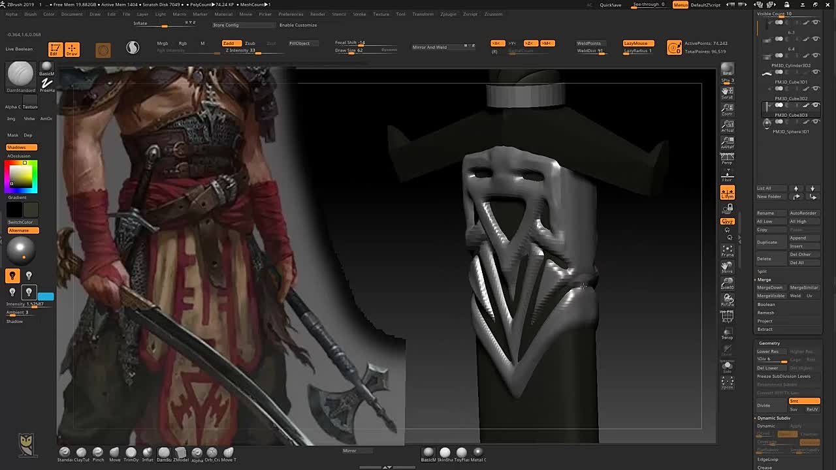Collapse the Dynamic Subdiv section
Viewport: 836px width, 470px height.
click(774, 418)
